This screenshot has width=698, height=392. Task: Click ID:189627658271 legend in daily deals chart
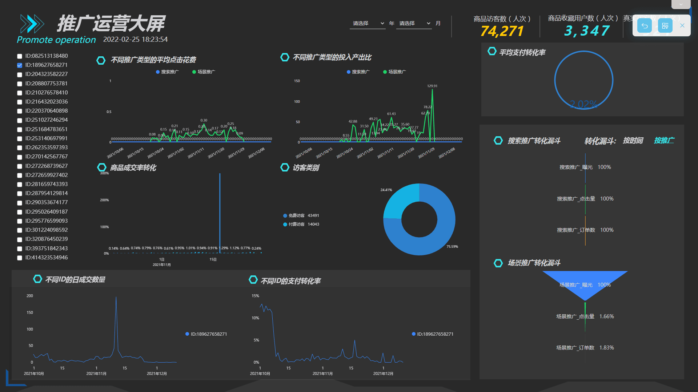206,334
